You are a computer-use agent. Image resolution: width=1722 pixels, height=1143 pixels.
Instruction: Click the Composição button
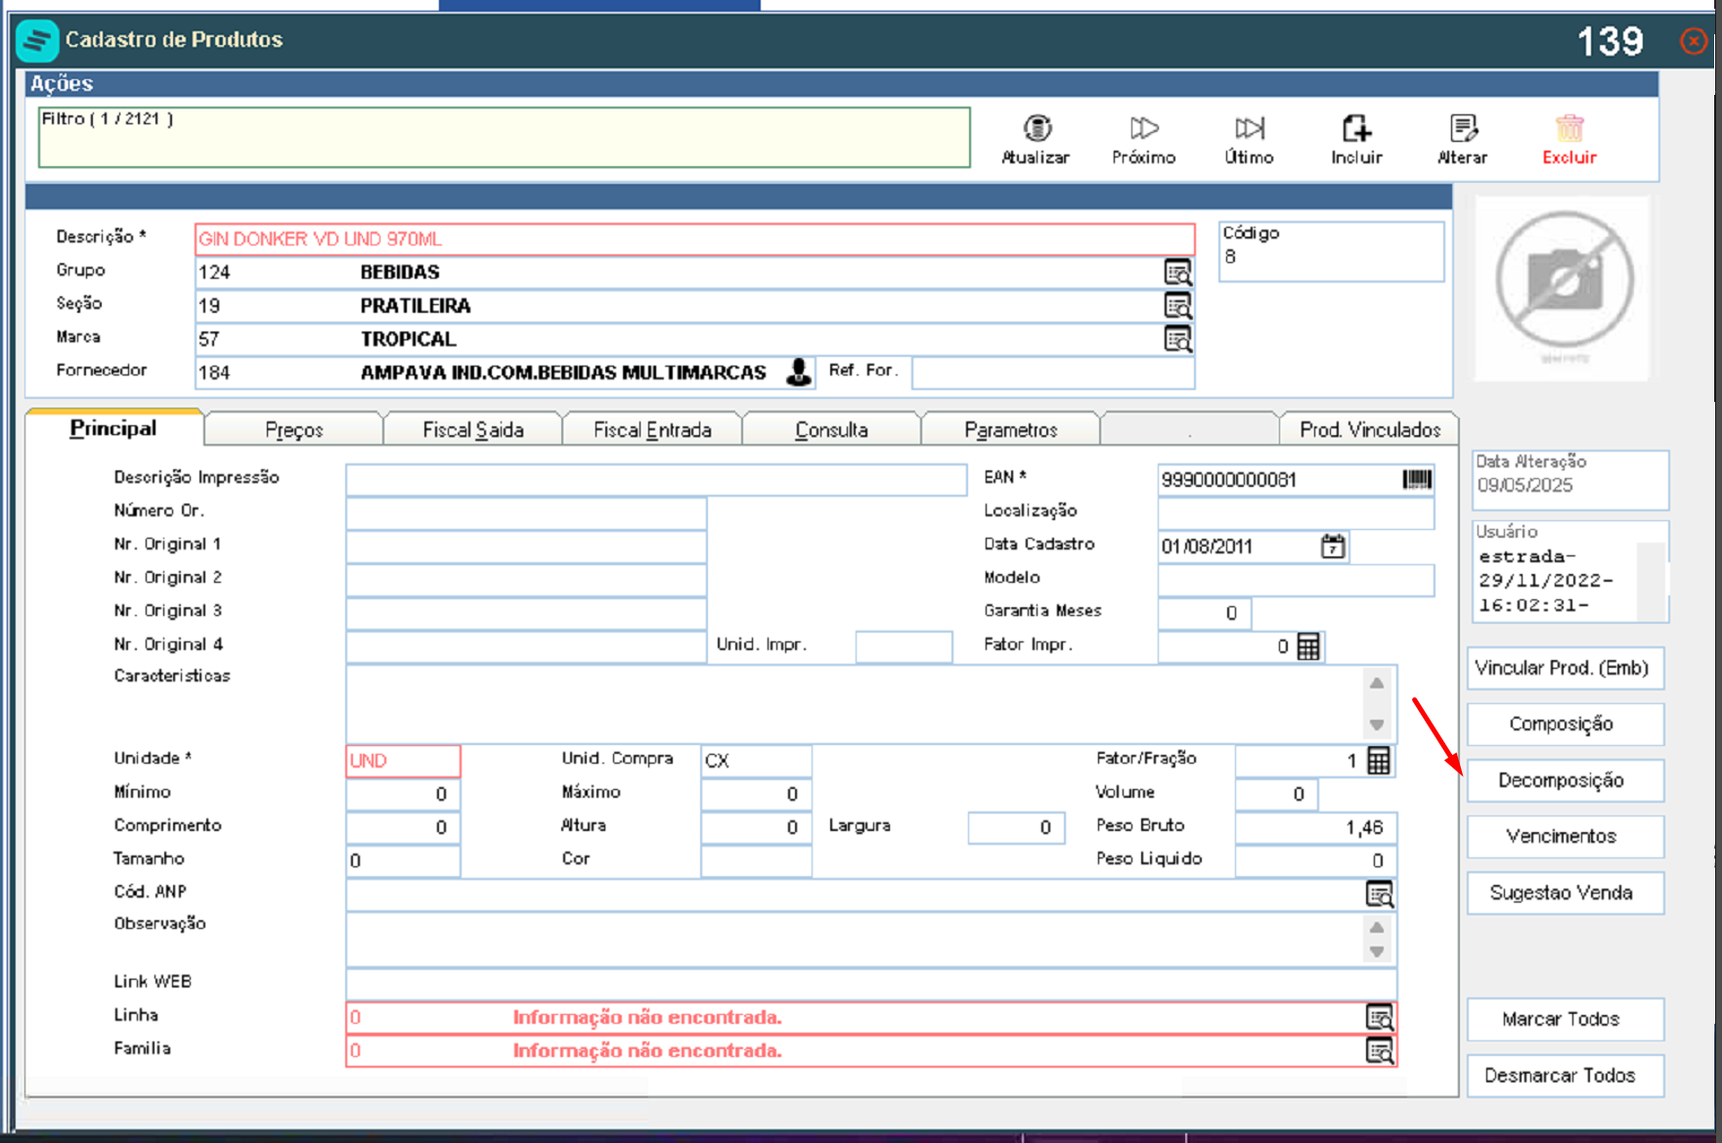coord(1565,725)
